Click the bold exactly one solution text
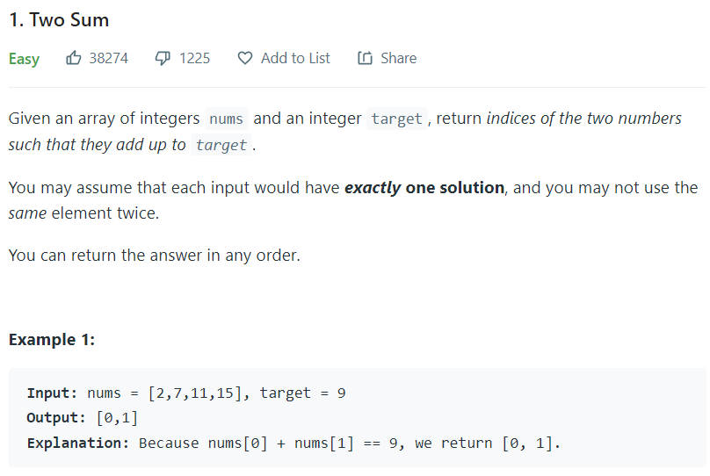This screenshot has width=710, height=476. [424, 187]
